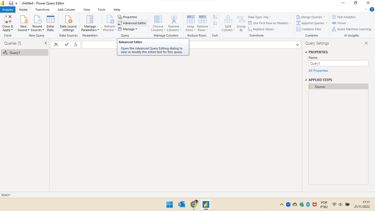Click Remove Rows icon
Screen dimensions: 375x211
coord(203,20)
